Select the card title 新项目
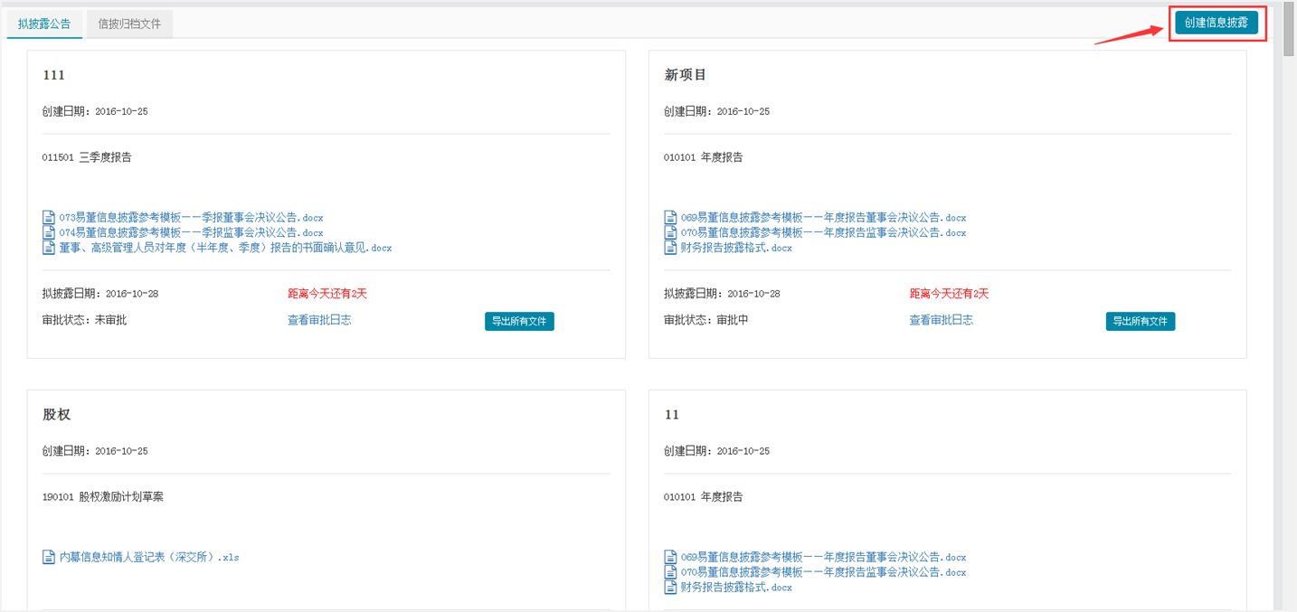 point(686,75)
